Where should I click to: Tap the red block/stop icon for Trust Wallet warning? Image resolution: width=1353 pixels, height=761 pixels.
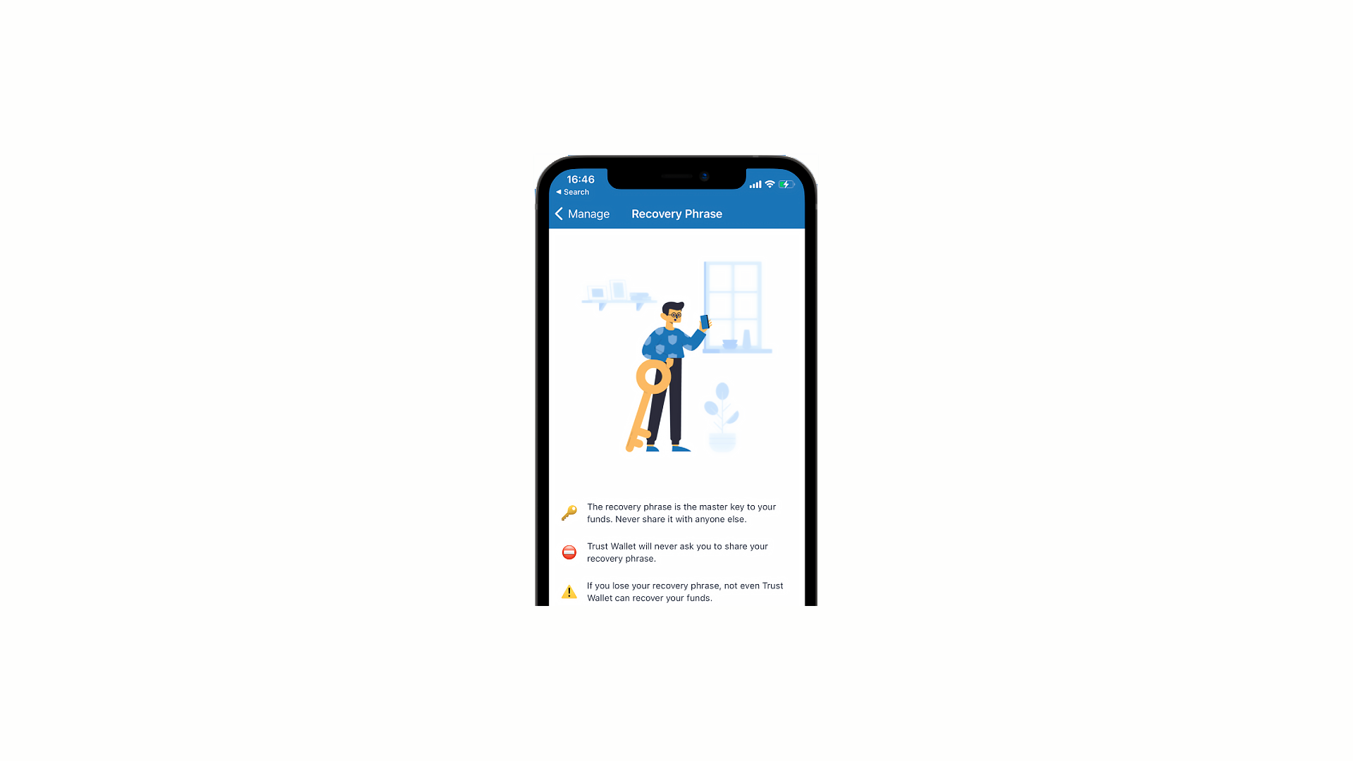tap(569, 552)
